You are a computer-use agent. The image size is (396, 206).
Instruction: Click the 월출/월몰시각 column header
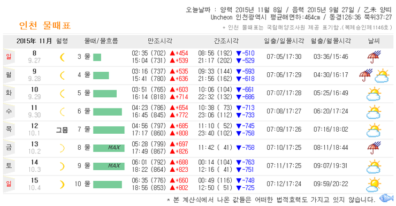[331, 41]
